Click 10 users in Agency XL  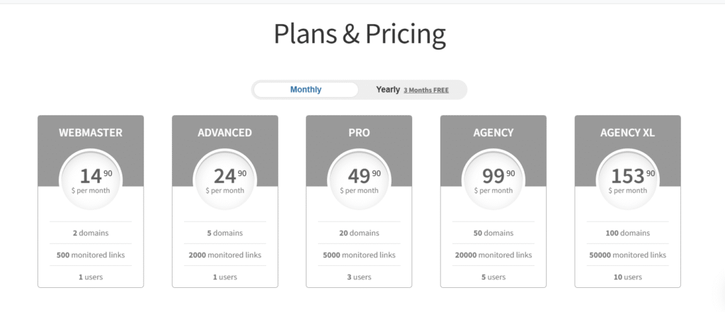[627, 277]
